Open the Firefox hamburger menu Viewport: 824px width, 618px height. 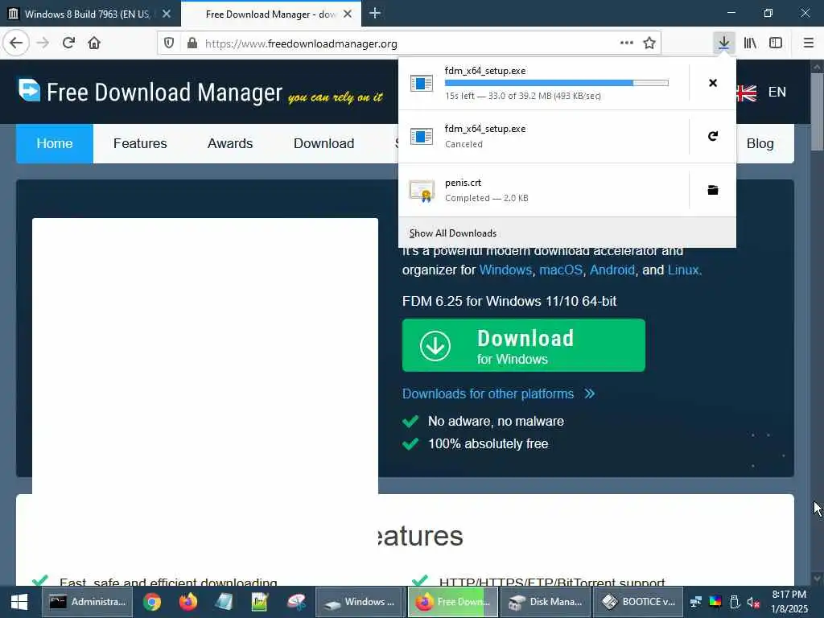click(x=809, y=43)
